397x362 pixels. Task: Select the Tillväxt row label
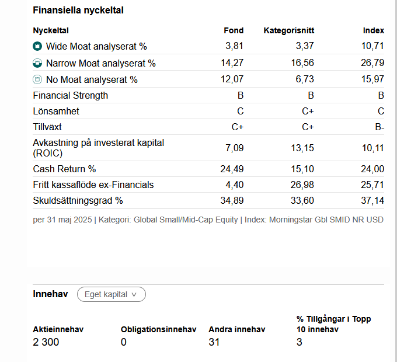[x=47, y=127]
